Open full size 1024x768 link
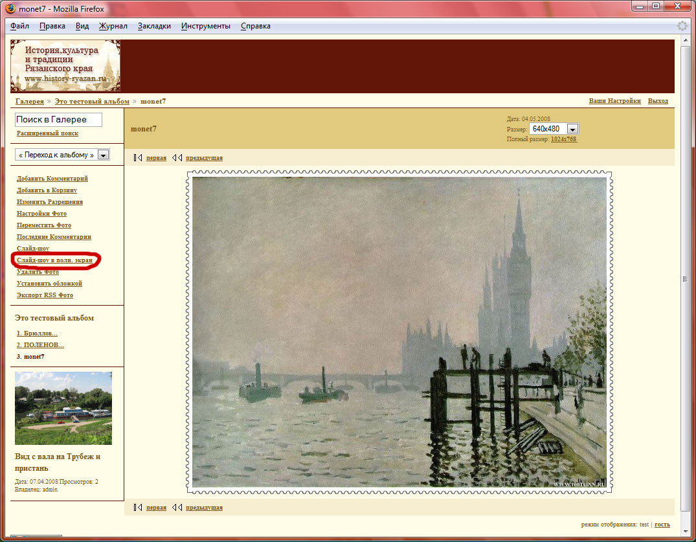The image size is (696, 542). click(564, 139)
